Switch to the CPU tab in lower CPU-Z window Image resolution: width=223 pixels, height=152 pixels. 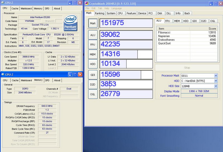5,80
